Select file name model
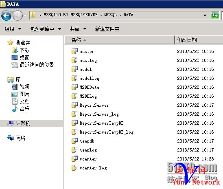This screenshot has height=189, width=223. (x=85, y=70)
